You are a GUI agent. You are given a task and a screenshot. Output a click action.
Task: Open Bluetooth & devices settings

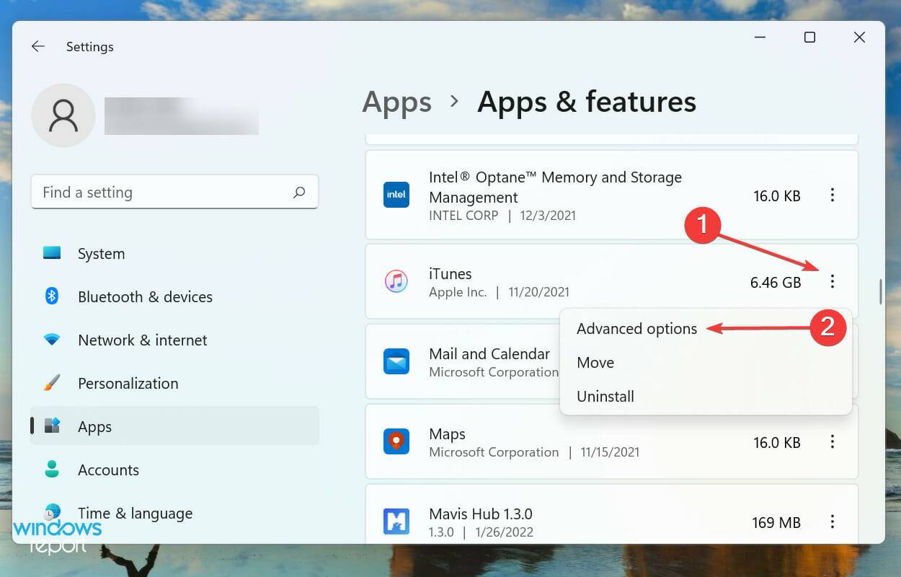145,297
